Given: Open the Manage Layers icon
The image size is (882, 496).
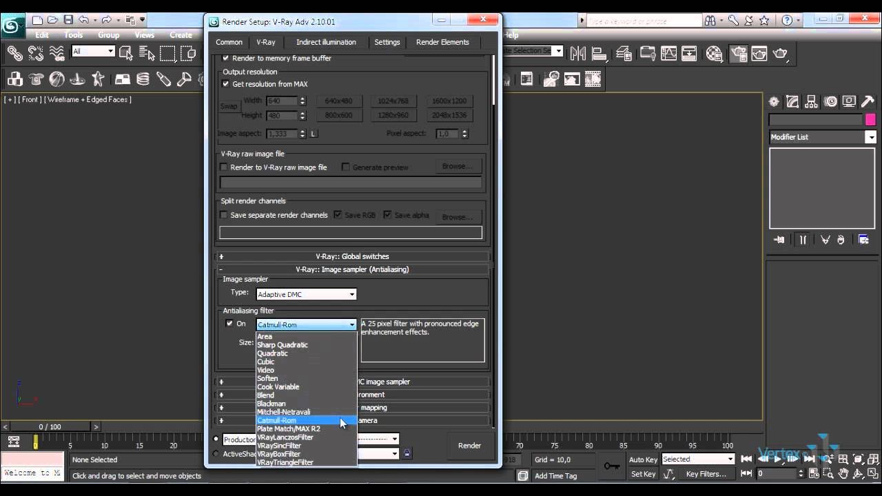Looking at the screenshot, I should click(624, 53).
